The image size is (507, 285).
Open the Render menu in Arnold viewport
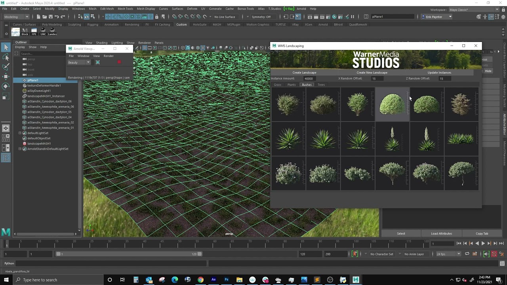[x=109, y=56]
